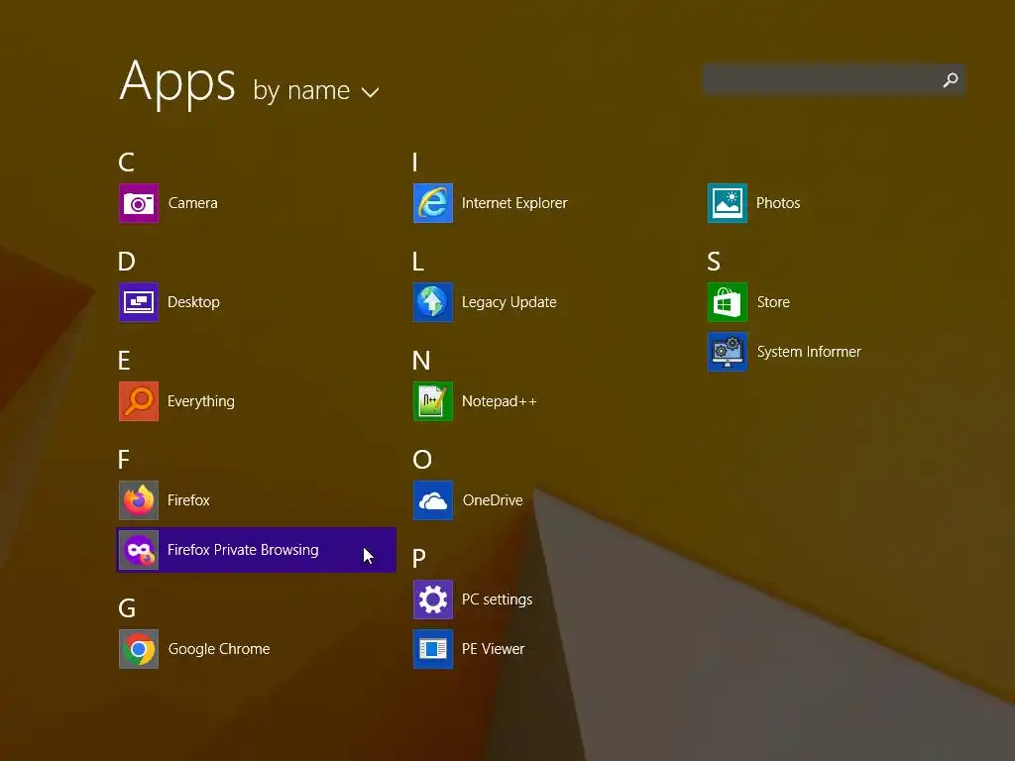Select the letter L group header
Viewport: 1015px width, 761px height.
coord(418,262)
